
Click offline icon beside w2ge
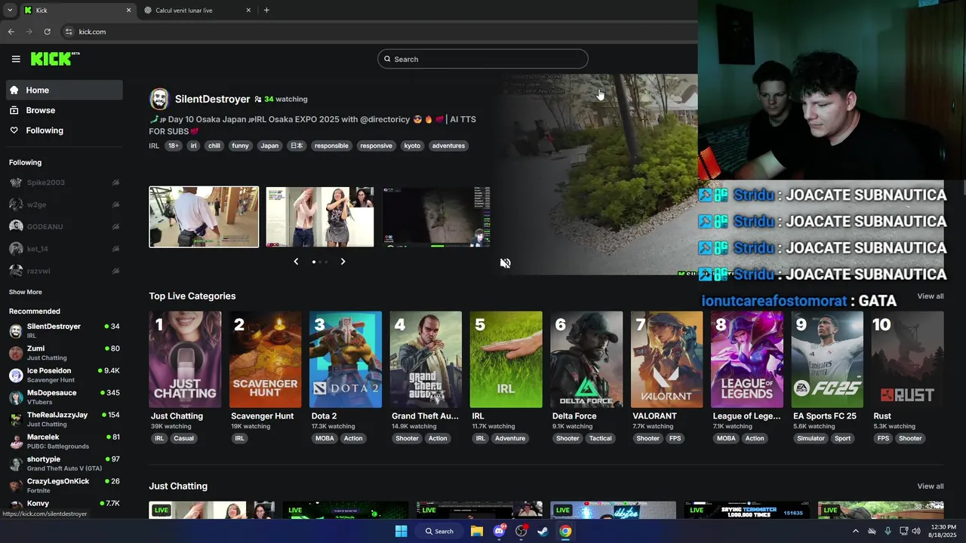tap(115, 204)
